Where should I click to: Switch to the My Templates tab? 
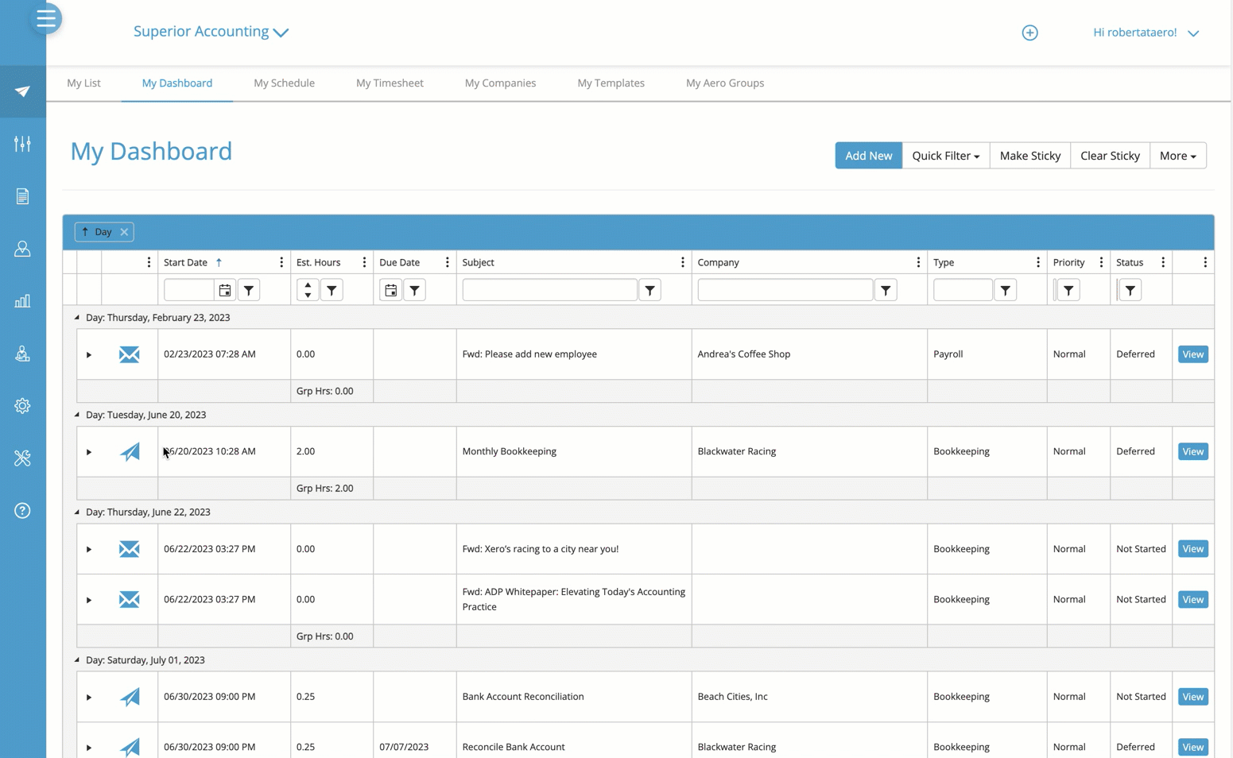(x=611, y=83)
